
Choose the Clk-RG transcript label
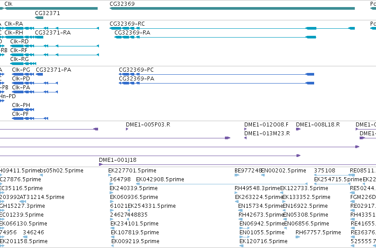click(19, 59)
